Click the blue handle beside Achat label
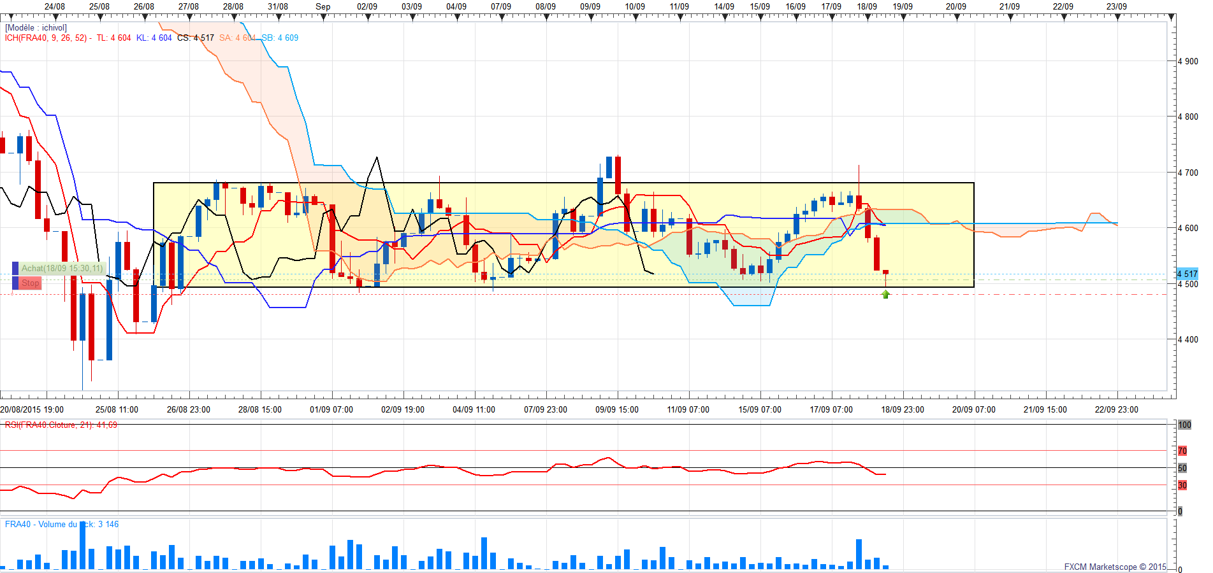This screenshot has width=1213, height=573. coord(16,268)
